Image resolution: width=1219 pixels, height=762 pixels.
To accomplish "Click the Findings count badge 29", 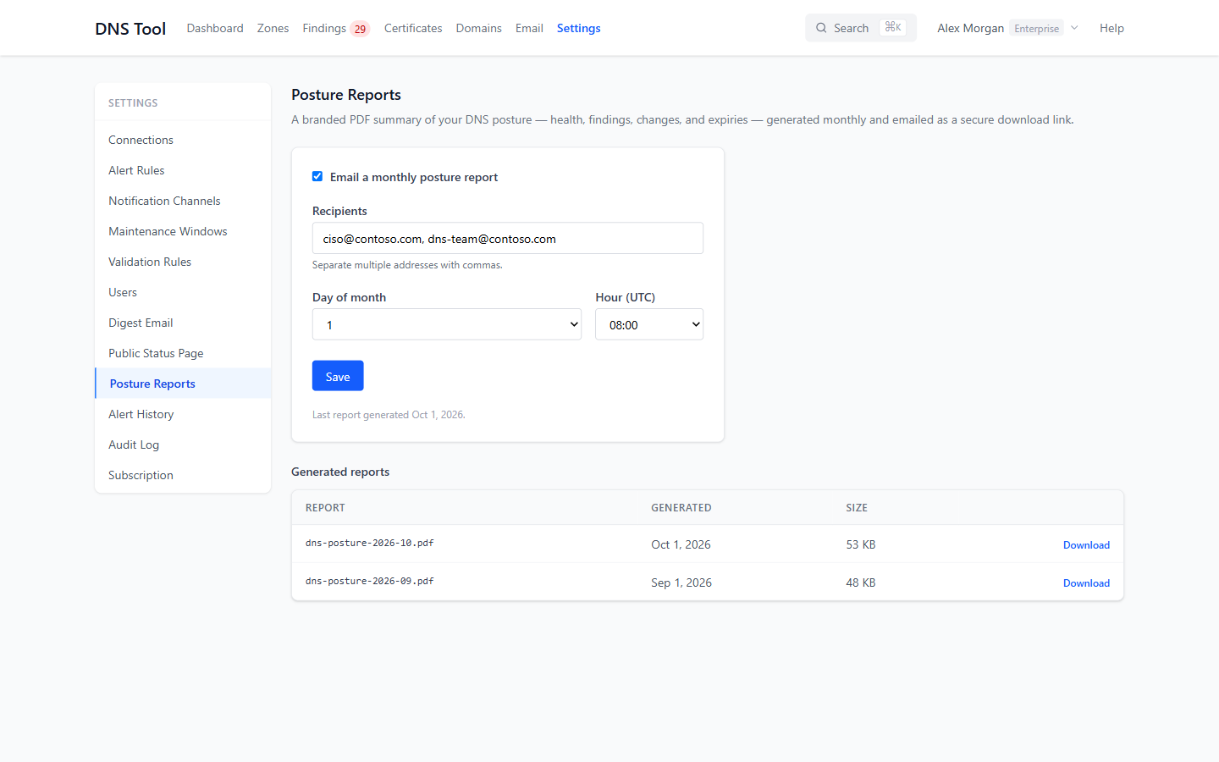I will (x=360, y=29).
